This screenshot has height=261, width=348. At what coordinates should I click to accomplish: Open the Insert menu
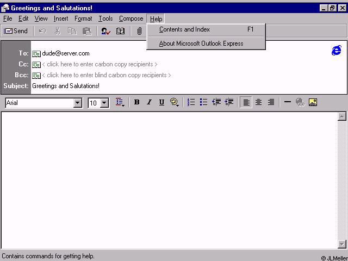coord(61,18)
